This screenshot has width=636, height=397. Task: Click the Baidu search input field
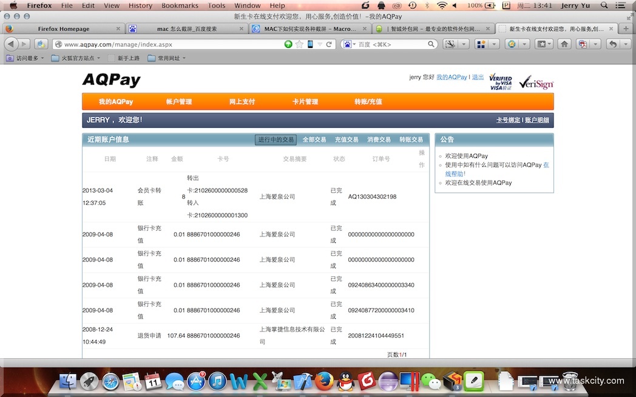[391, 44]
